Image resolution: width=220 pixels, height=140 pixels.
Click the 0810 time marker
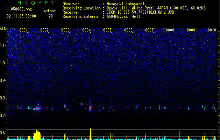(x=212, y=30)
